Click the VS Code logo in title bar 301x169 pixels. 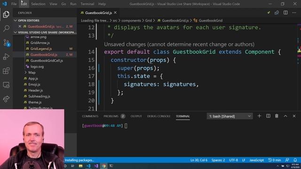click(x=5, y=4)
